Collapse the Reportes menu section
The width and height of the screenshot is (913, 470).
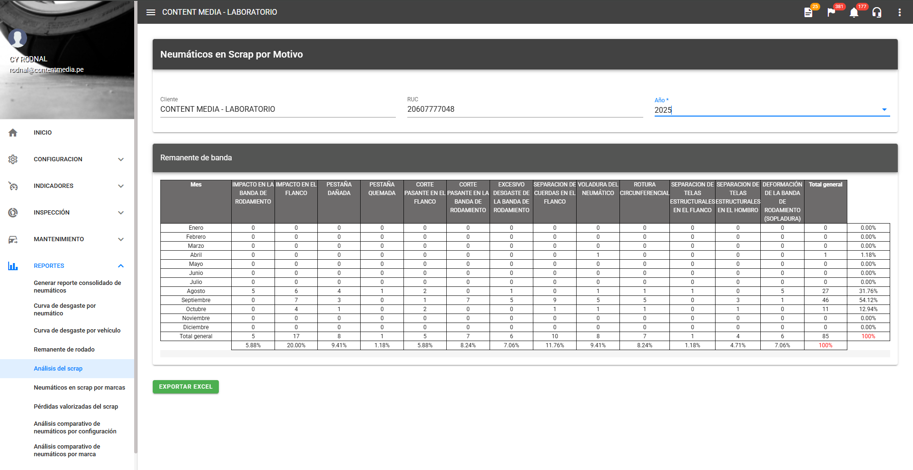(121, 266)
